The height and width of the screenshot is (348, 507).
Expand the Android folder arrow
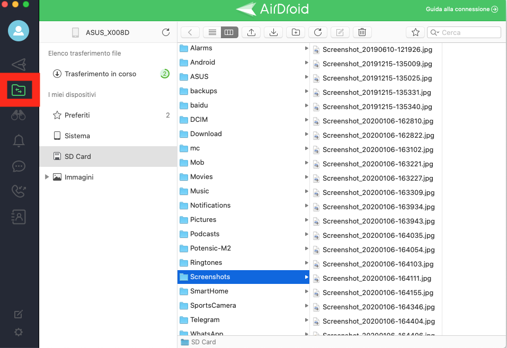tap(306, 63)
